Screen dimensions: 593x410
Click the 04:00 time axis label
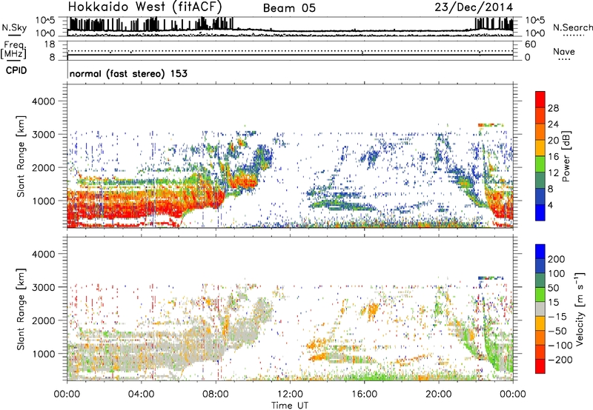point(142,394)
